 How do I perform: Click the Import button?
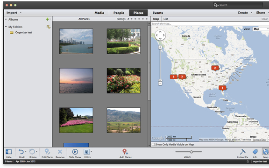point(12,13)
